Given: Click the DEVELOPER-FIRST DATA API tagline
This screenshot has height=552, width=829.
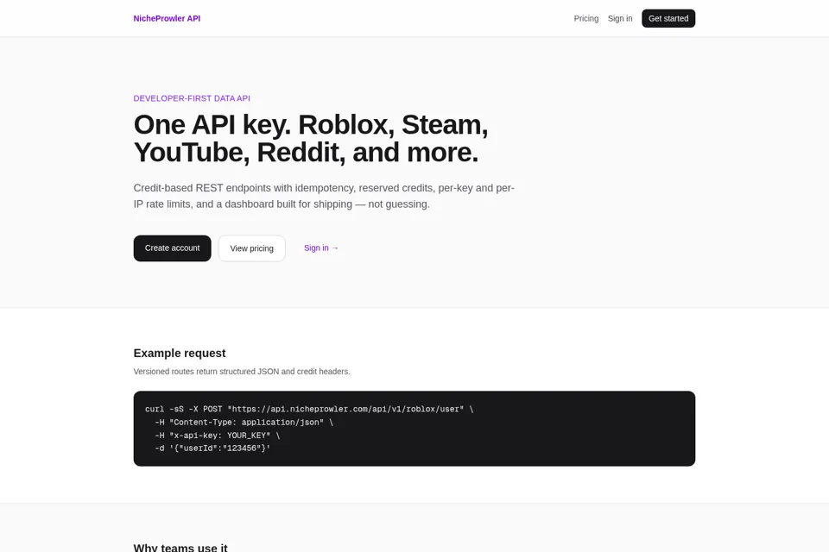Looking at the screenshot, I should click(192, 98).
